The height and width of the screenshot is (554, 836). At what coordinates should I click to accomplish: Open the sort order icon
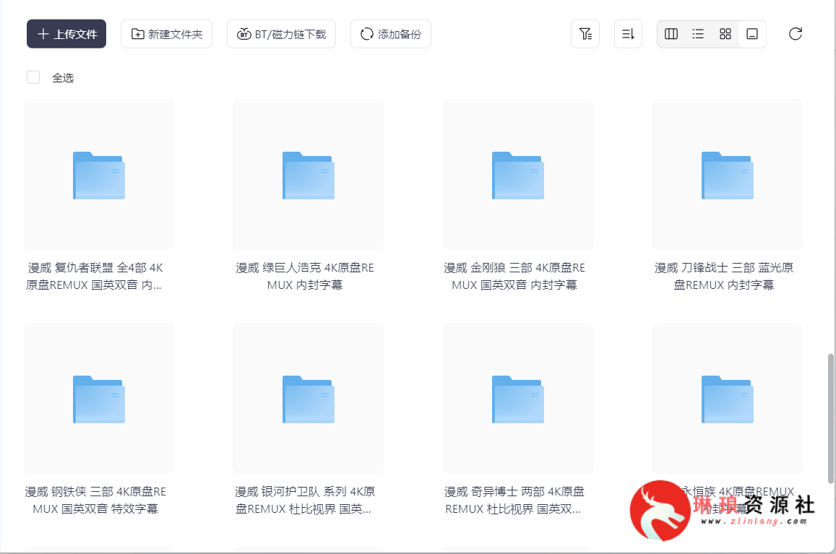(x=628, y=34)
